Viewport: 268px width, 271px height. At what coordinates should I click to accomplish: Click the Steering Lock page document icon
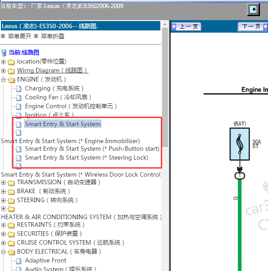point(19,158)
